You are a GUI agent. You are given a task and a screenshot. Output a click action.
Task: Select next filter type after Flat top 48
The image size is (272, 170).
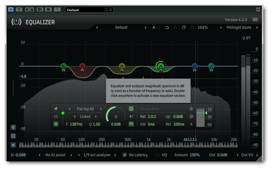[x=101, y=109]
